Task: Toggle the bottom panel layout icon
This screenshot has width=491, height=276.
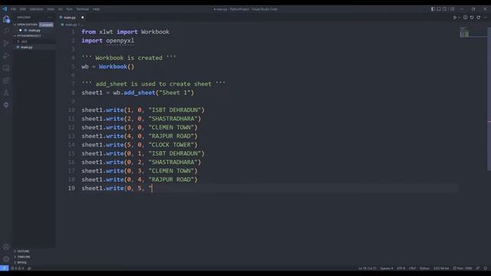Action: pos(439,9)
